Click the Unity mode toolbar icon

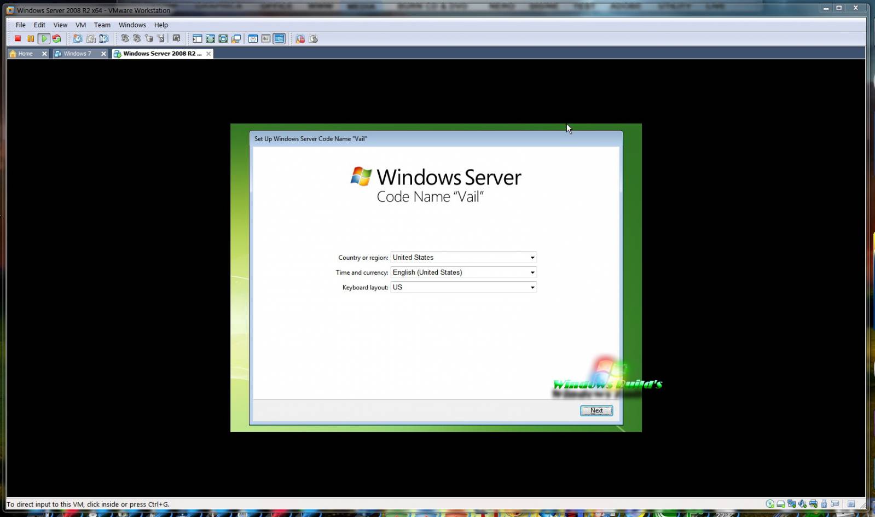(236, 39)
